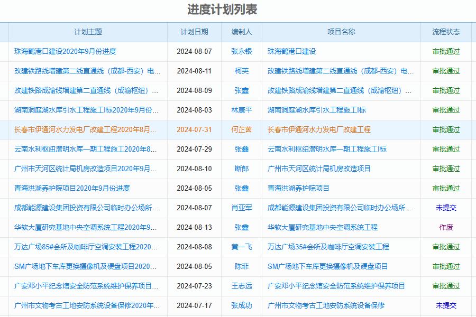The width and height of the screenshot is (476, 317).
Task: Click editor name 张永银
Action: [242, 51]
